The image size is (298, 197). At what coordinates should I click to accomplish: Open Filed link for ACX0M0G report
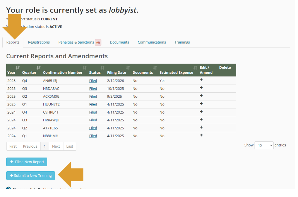pyautogui.click(x=93, y=97)
